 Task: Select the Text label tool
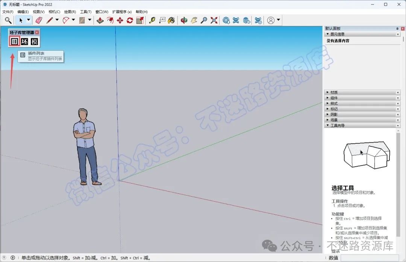162,20
